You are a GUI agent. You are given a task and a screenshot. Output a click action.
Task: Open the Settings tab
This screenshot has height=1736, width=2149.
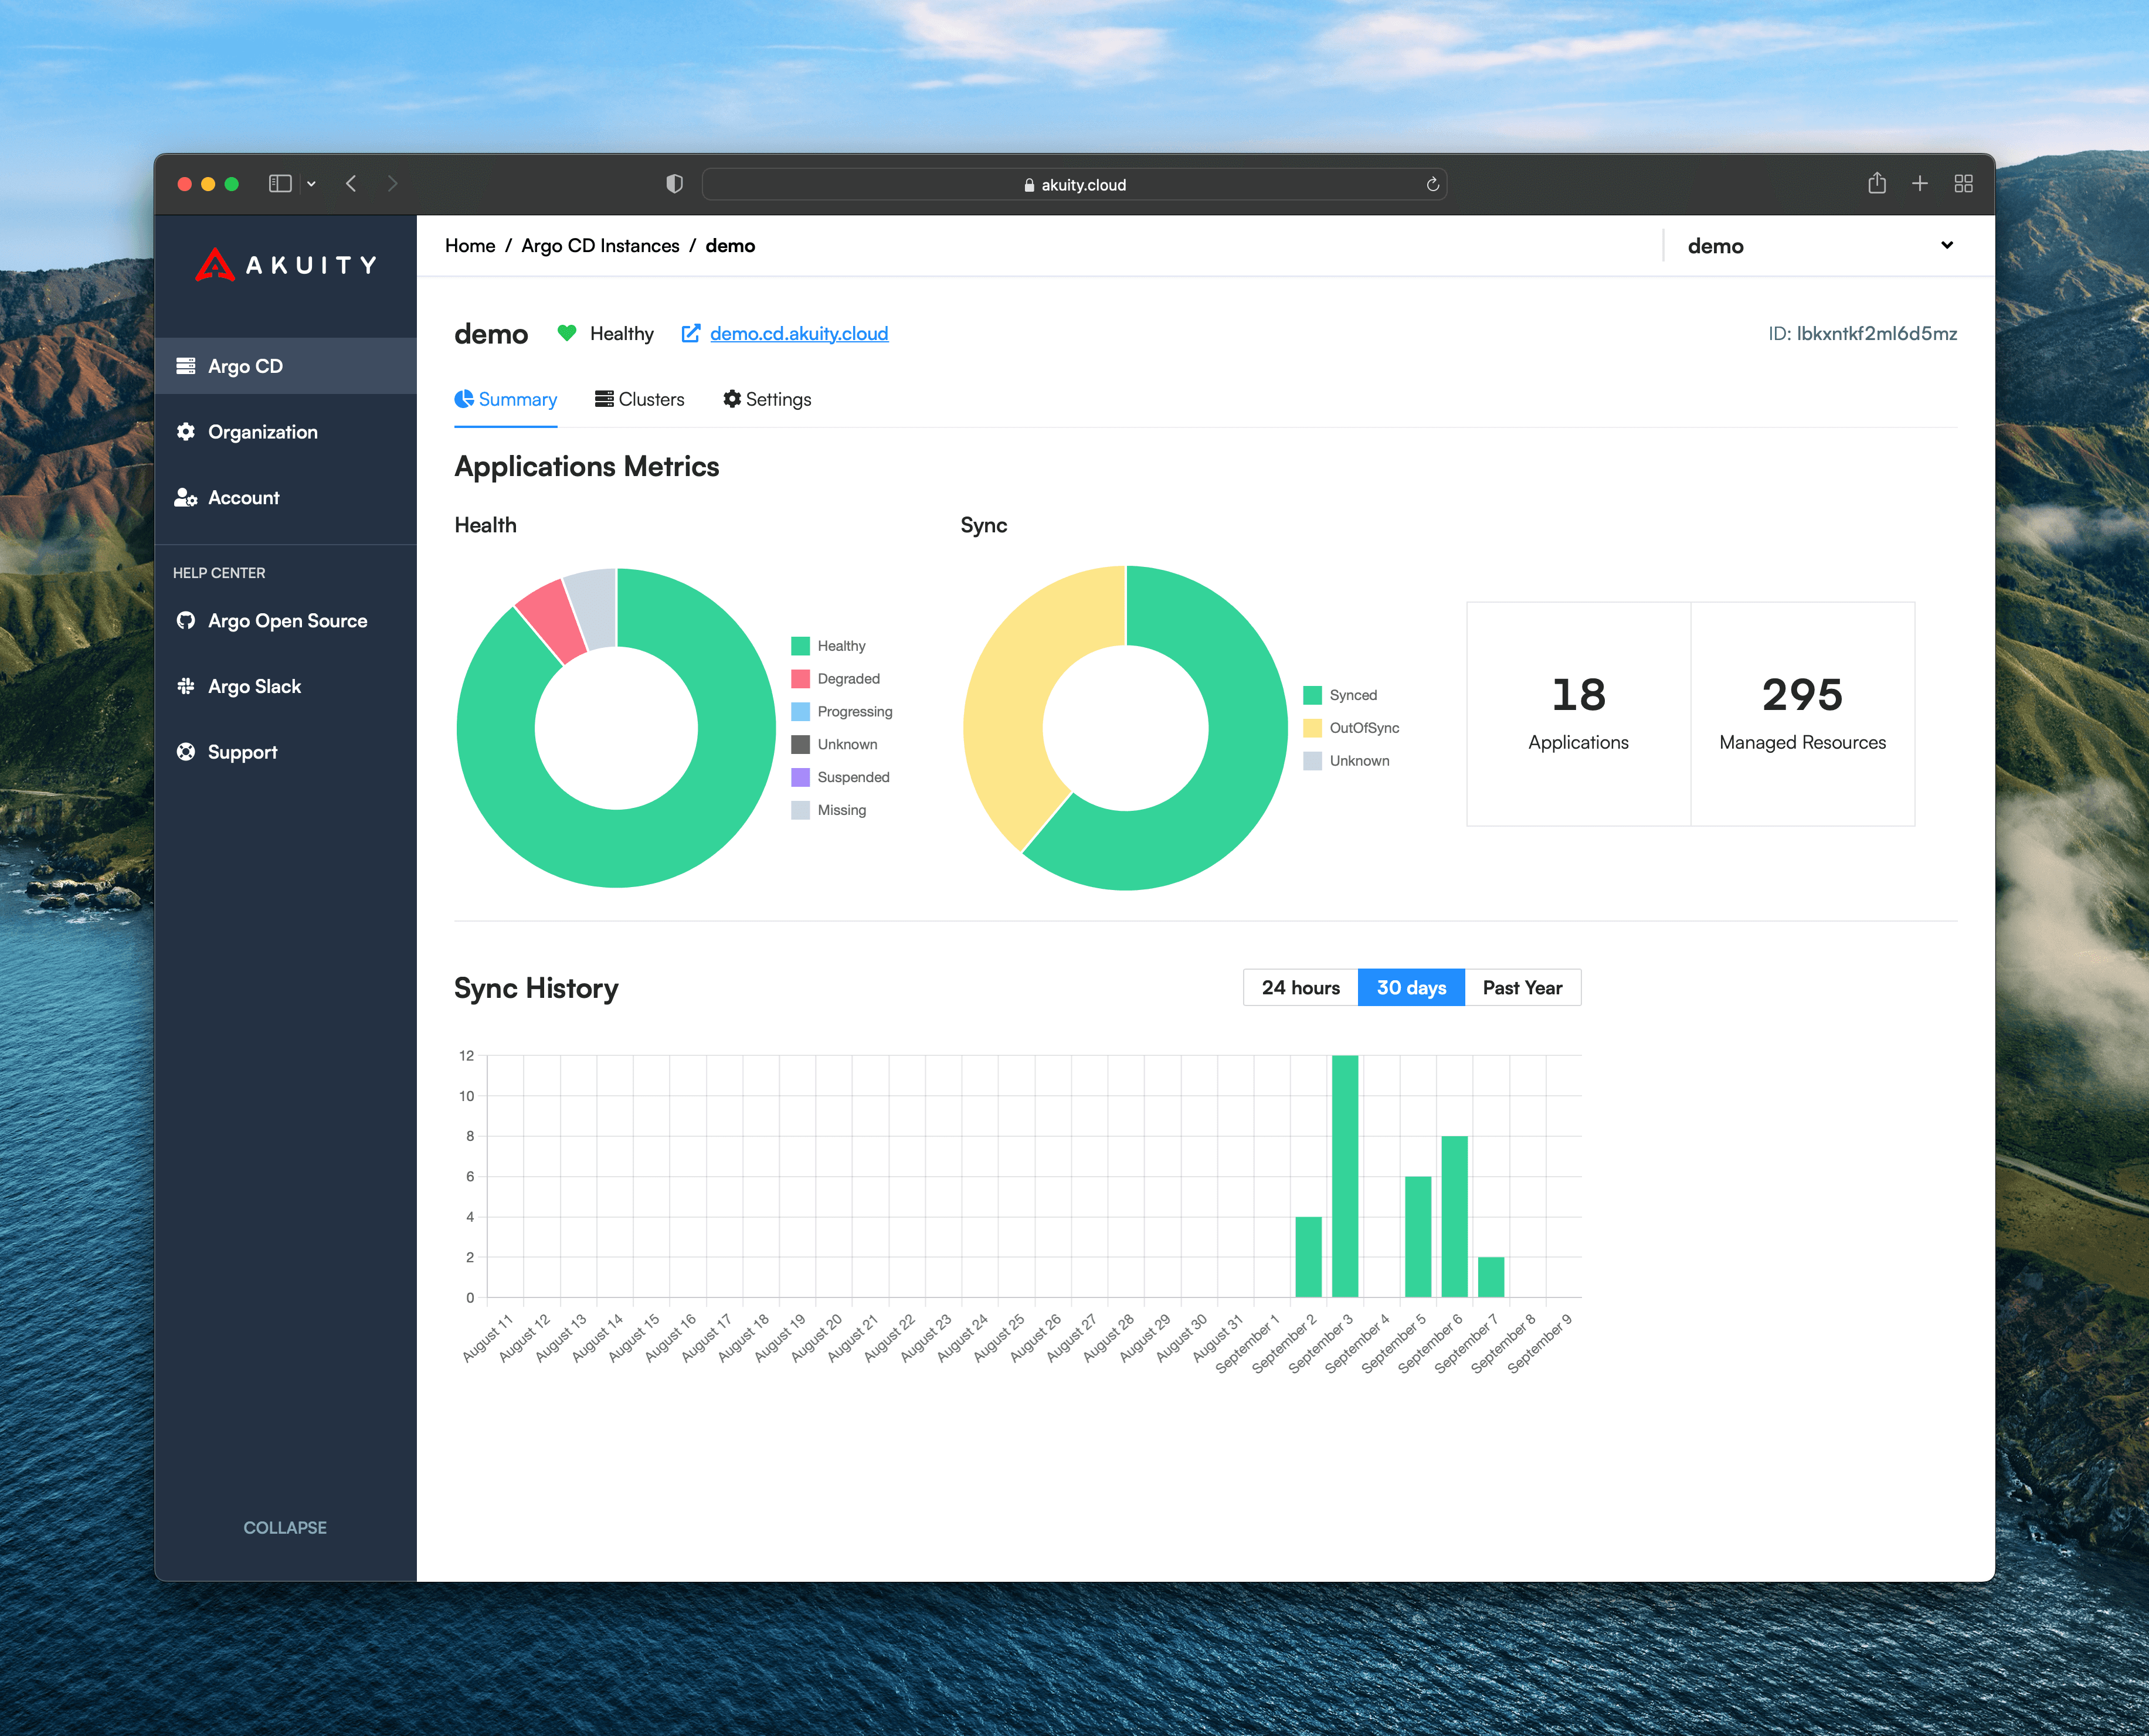[x=767, y=399]
